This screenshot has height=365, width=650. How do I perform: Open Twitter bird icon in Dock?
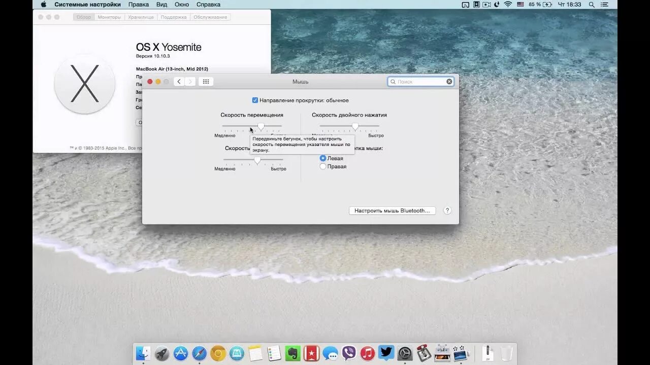(386, 353)
